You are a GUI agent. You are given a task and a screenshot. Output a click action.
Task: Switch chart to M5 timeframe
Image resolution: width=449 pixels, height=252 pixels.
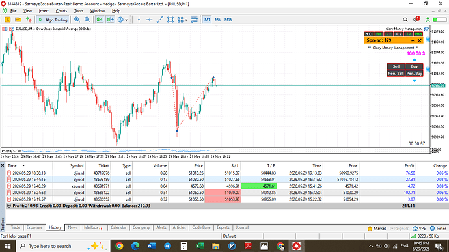point(217,20)
